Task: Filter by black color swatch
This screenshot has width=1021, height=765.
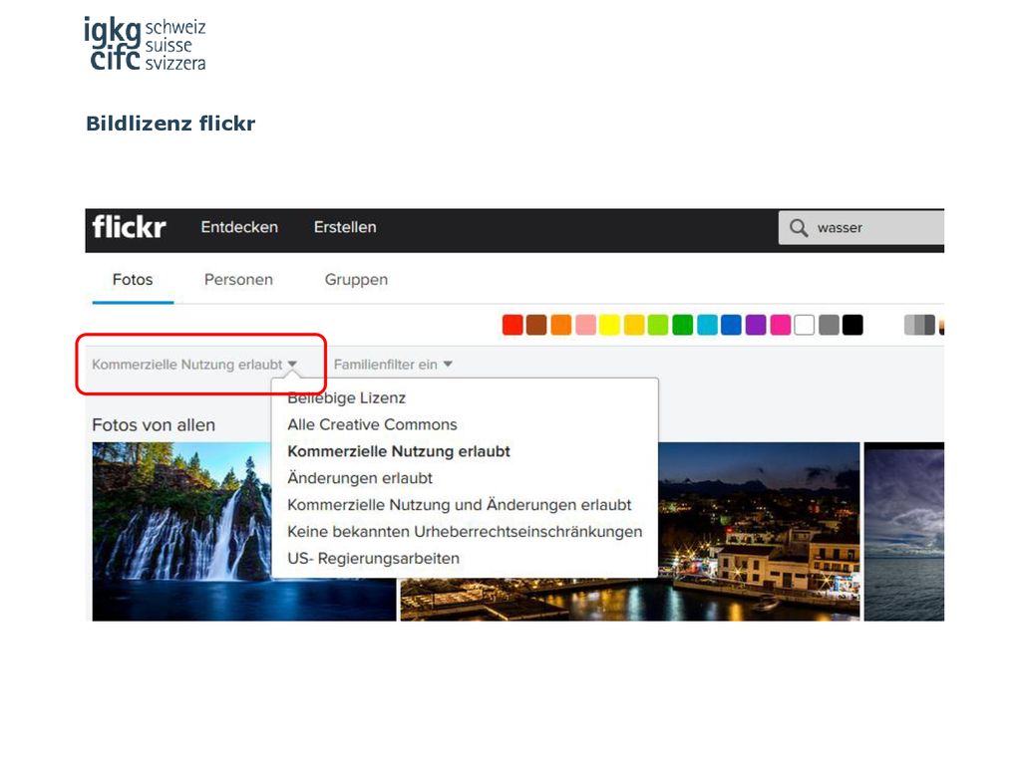Action: click(x=853, y=325)
